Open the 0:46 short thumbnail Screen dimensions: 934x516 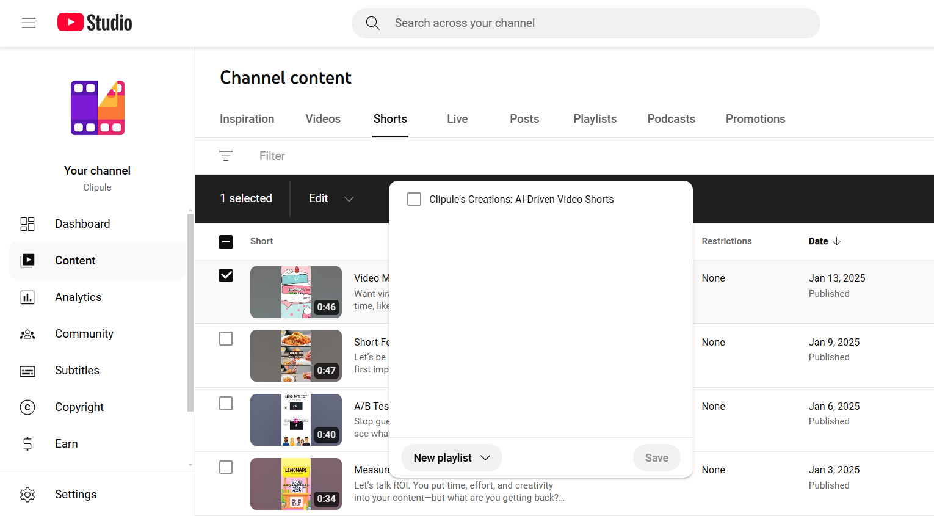pyautogui.click(x=296, y=292)
